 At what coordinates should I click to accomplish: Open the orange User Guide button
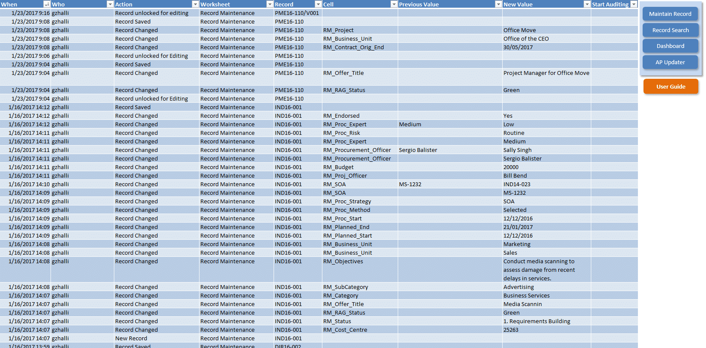tap(670, 86)
